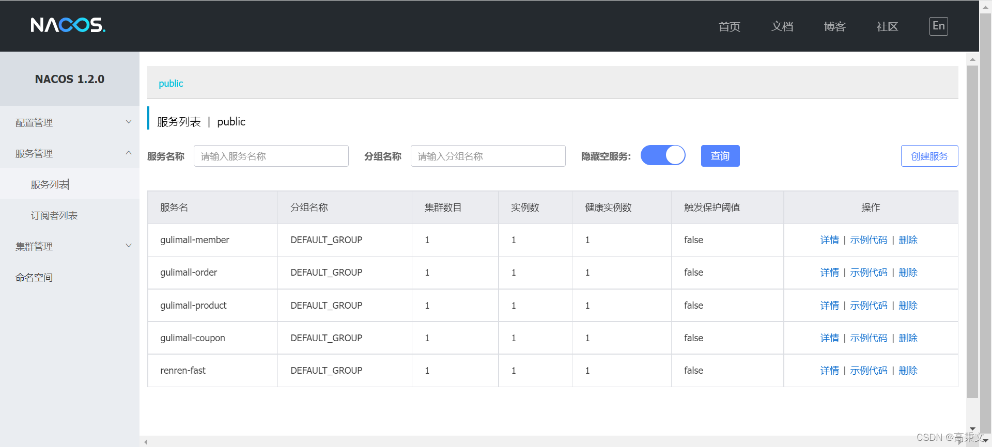992x447 pixels.
Task: Select 服务列表 in the sidebar
Action: pos(70,184)
